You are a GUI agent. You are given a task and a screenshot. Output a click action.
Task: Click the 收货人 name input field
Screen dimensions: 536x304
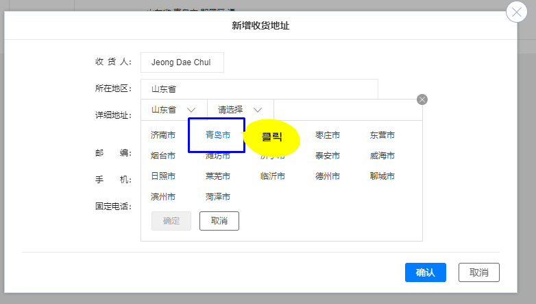[x=182, y=62]
